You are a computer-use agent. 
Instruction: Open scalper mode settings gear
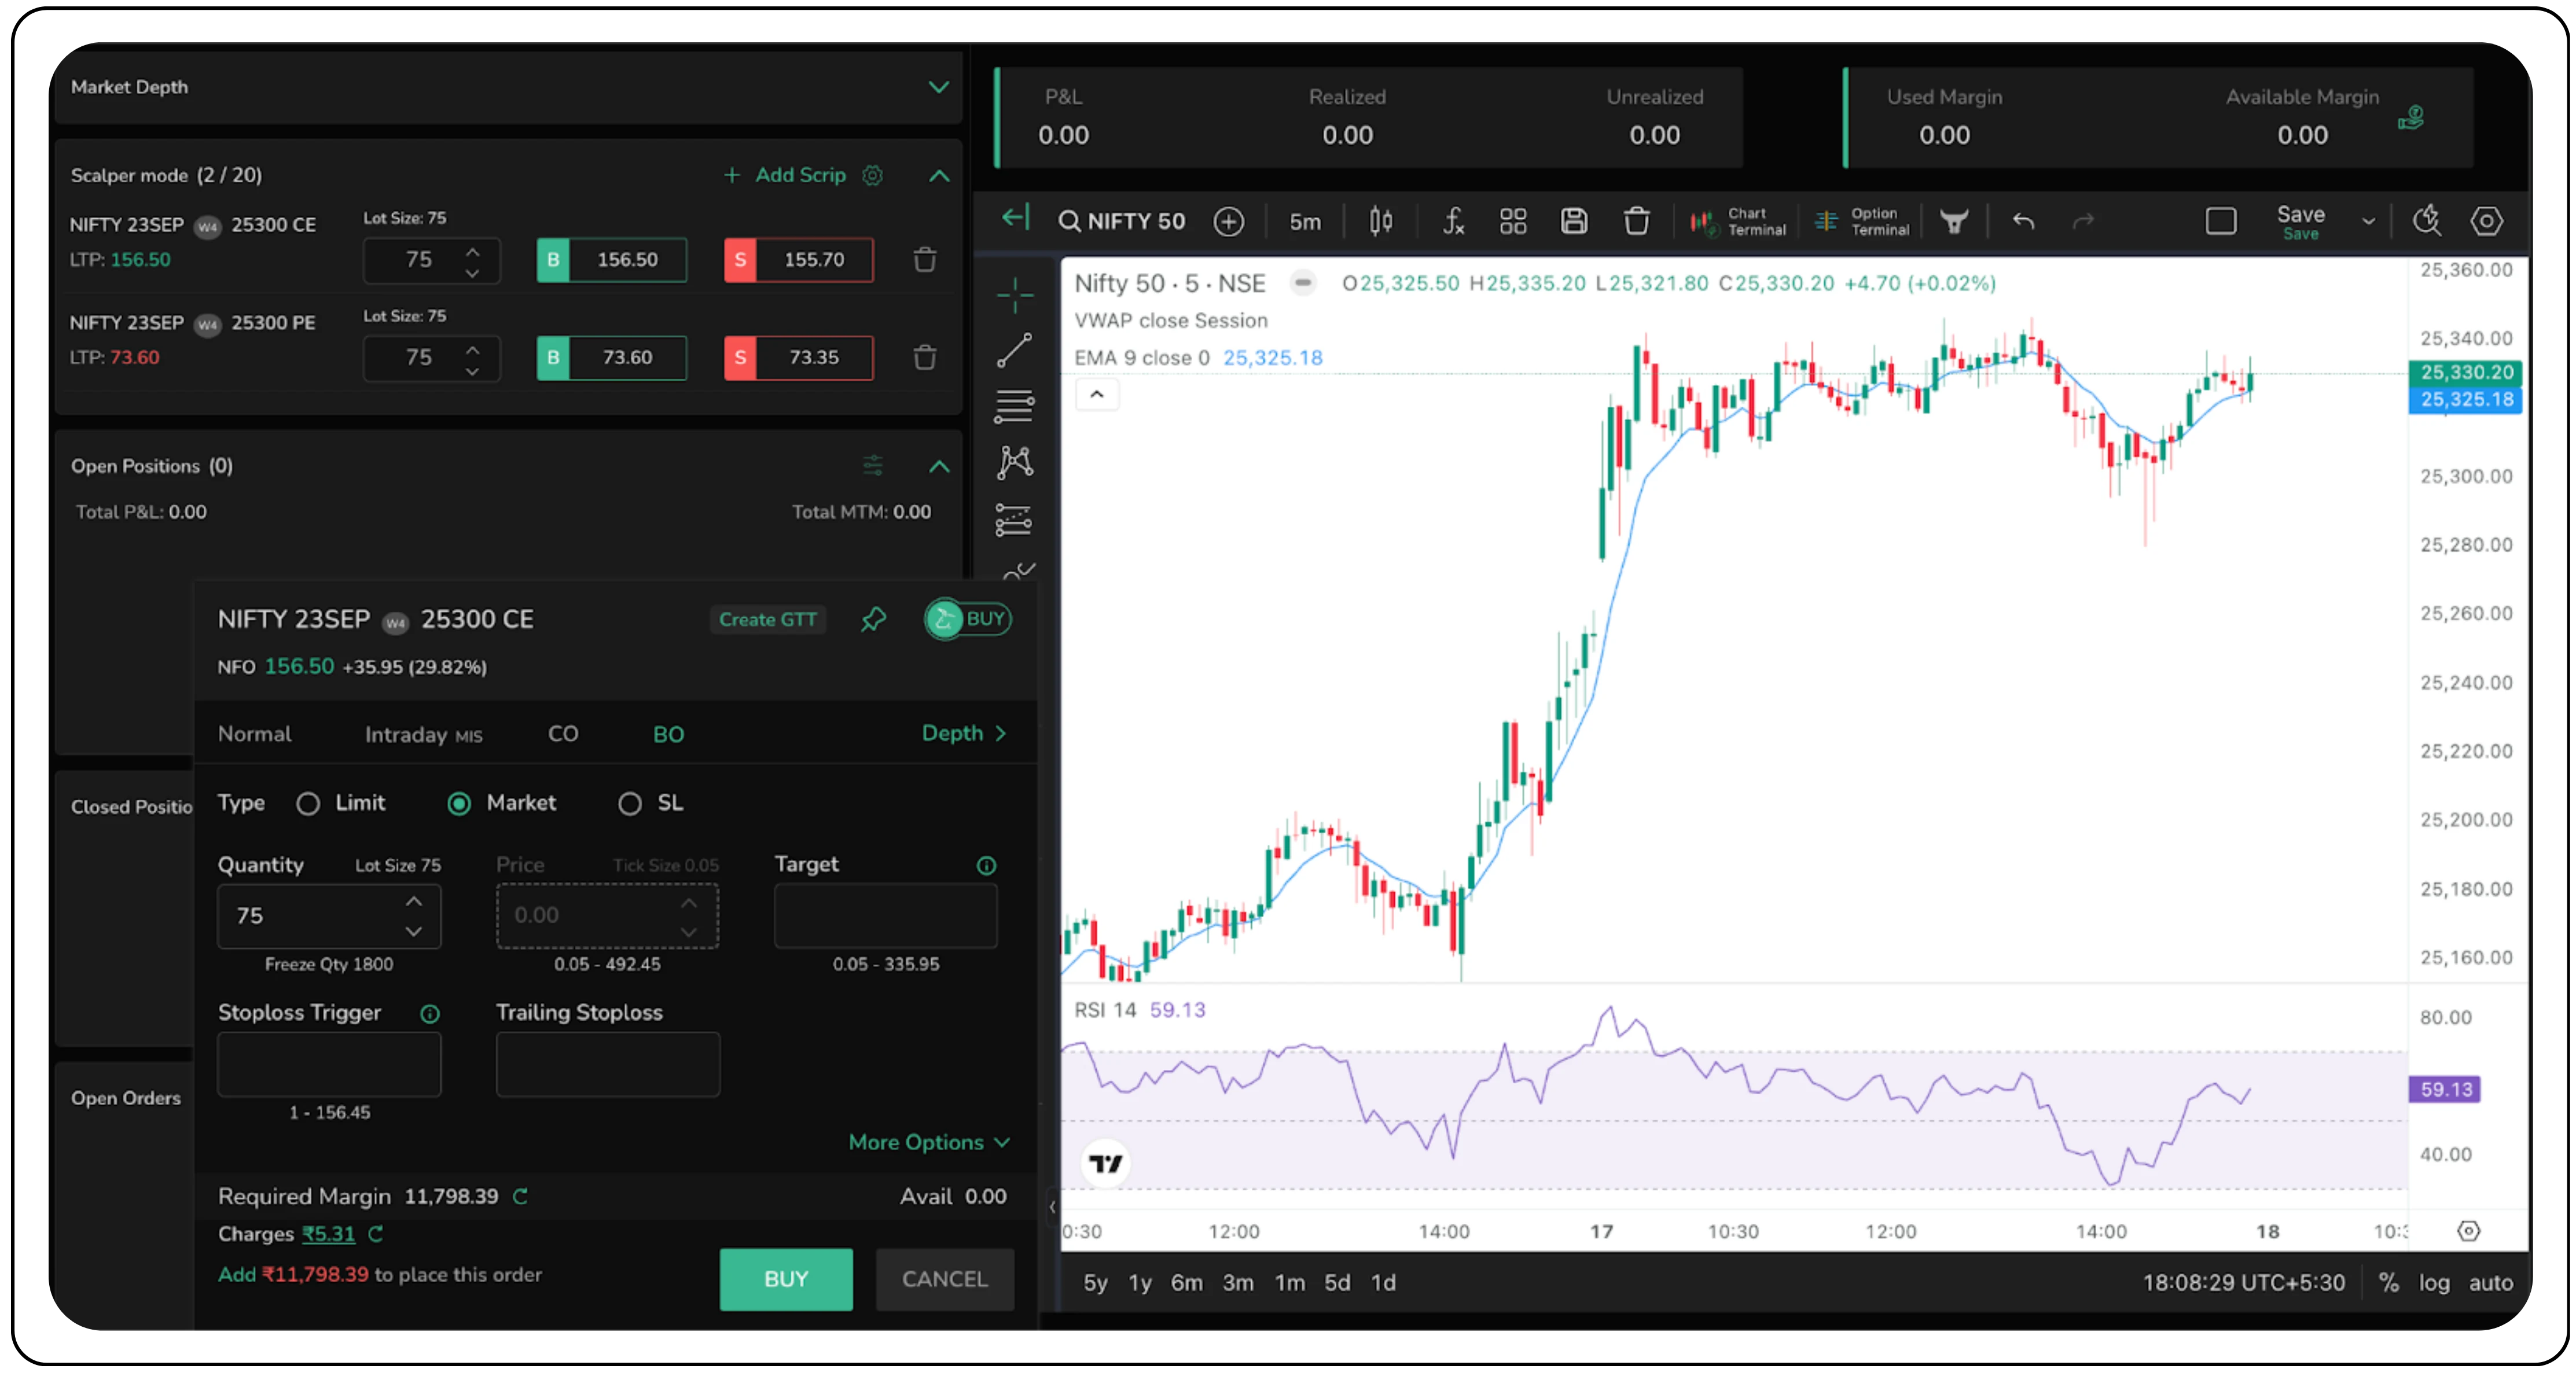(x=873, y=175)
